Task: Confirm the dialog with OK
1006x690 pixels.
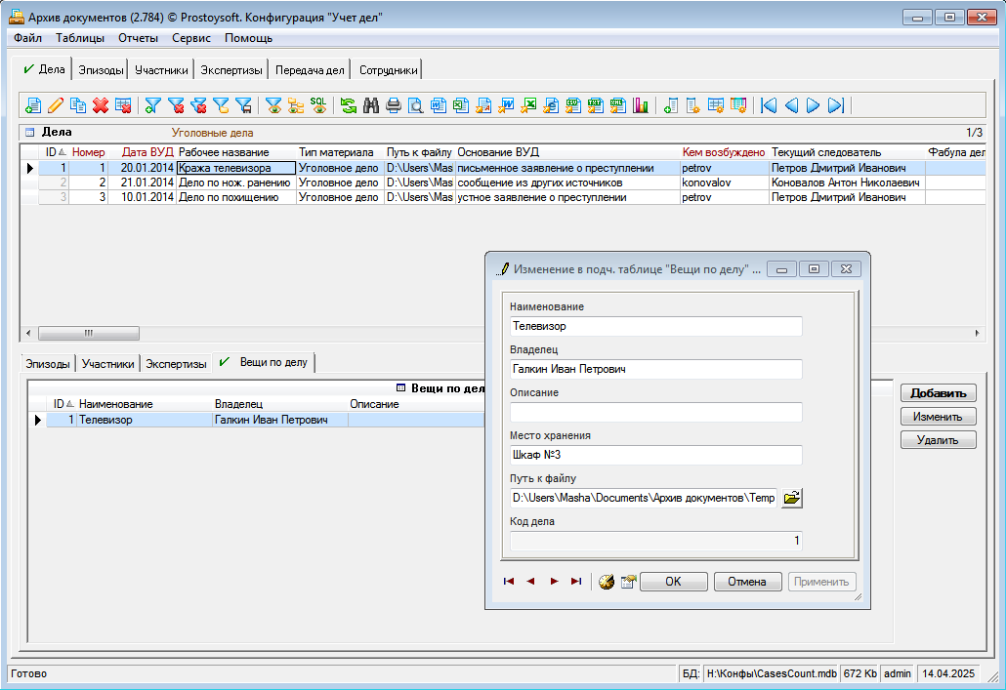Action: [673, 581]
